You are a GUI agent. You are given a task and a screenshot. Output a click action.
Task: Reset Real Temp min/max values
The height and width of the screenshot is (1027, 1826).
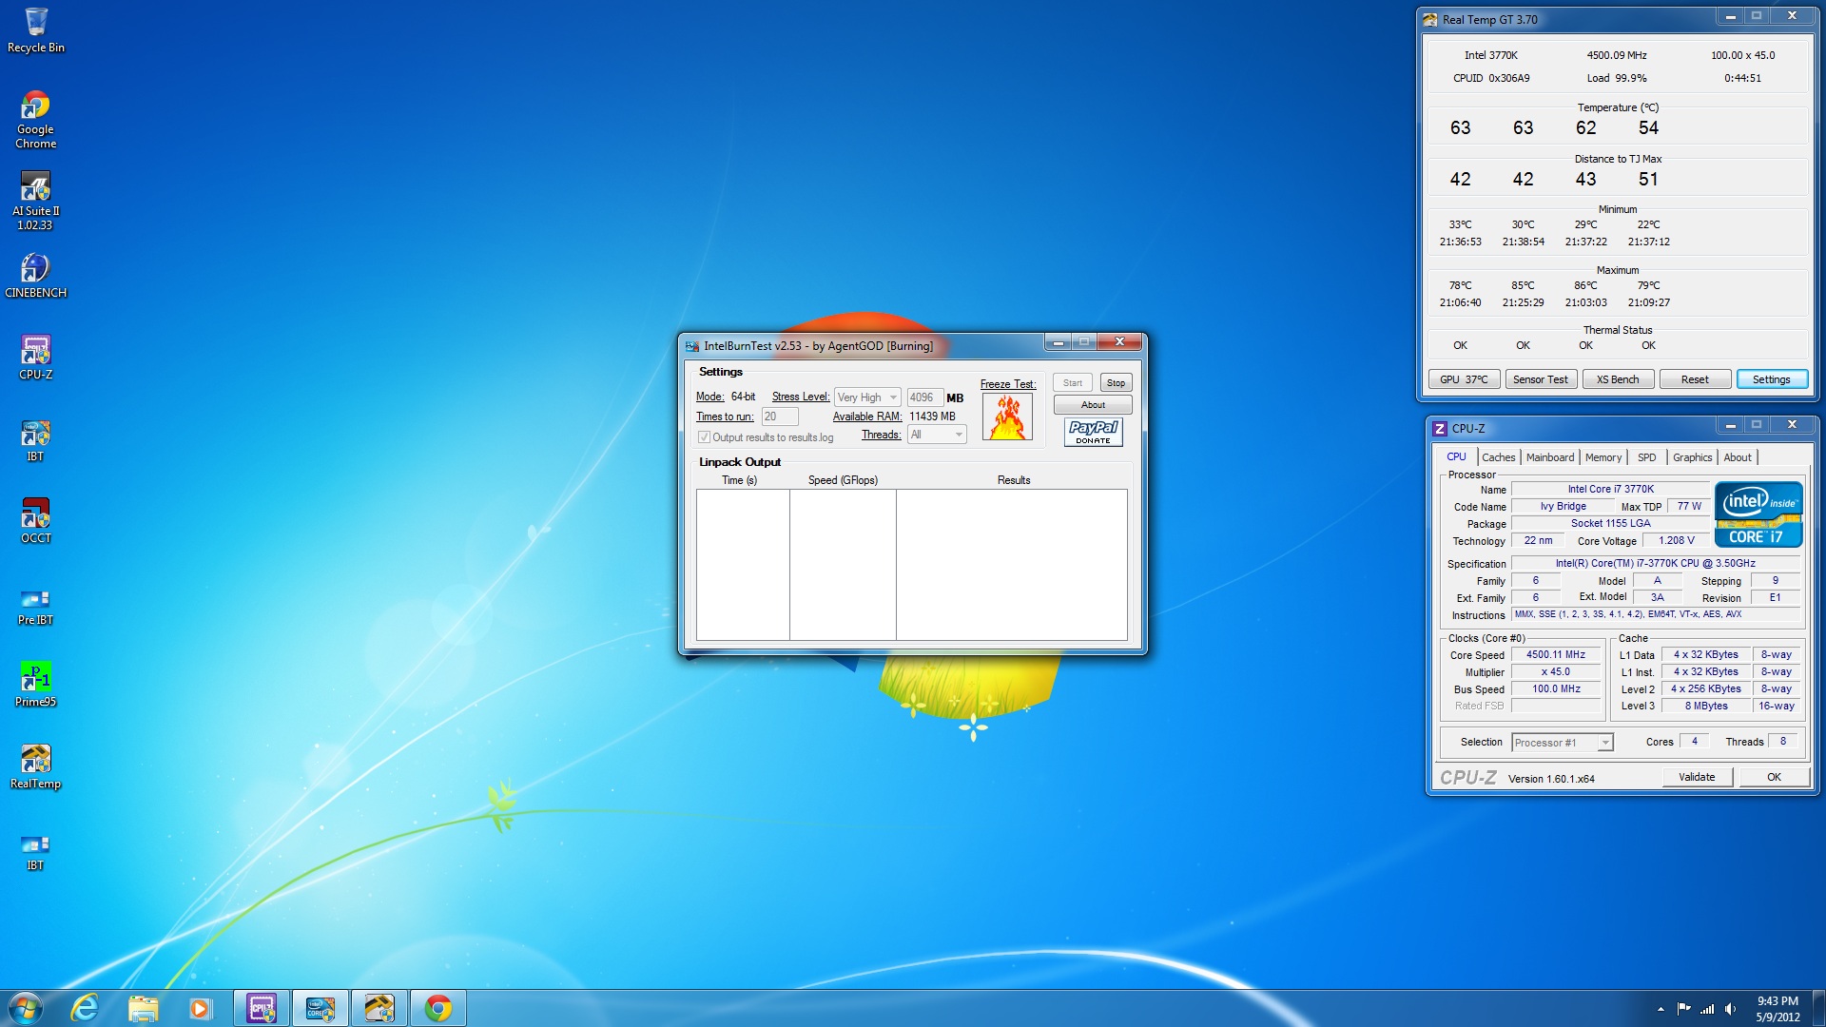[x=1694, y=379]
